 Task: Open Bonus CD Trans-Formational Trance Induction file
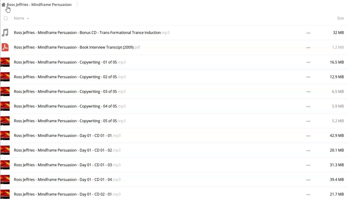(92, 33)
